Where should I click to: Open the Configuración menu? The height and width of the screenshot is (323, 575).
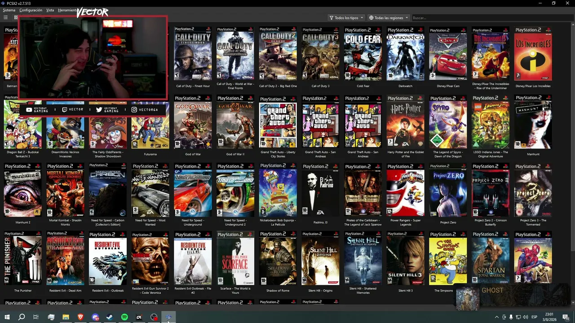pos(31,10)
